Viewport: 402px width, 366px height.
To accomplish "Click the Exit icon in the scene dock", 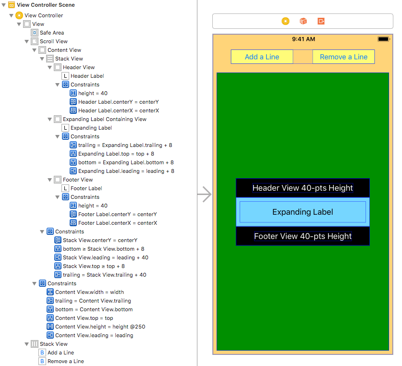I will (x=320, y=21).
